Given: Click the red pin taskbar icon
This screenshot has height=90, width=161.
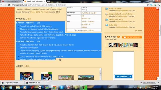Looking at the screenshot, I should coord(32,88).
